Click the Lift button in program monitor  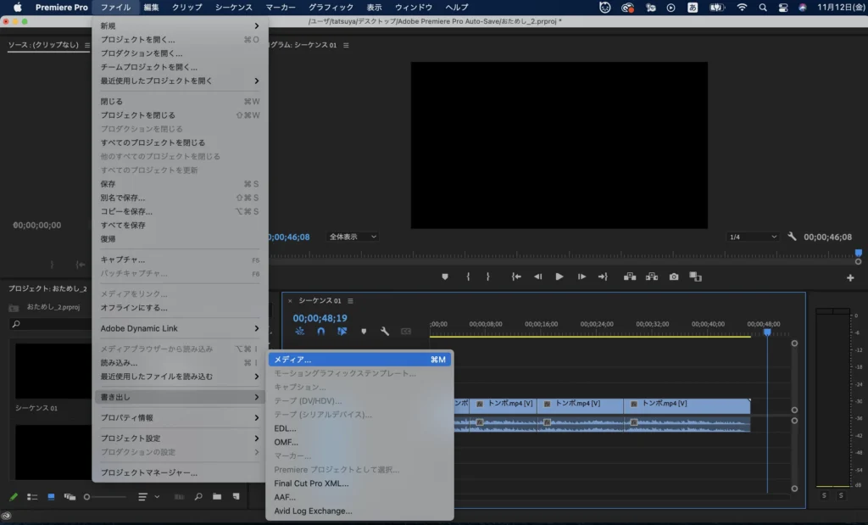pos(630,276)
